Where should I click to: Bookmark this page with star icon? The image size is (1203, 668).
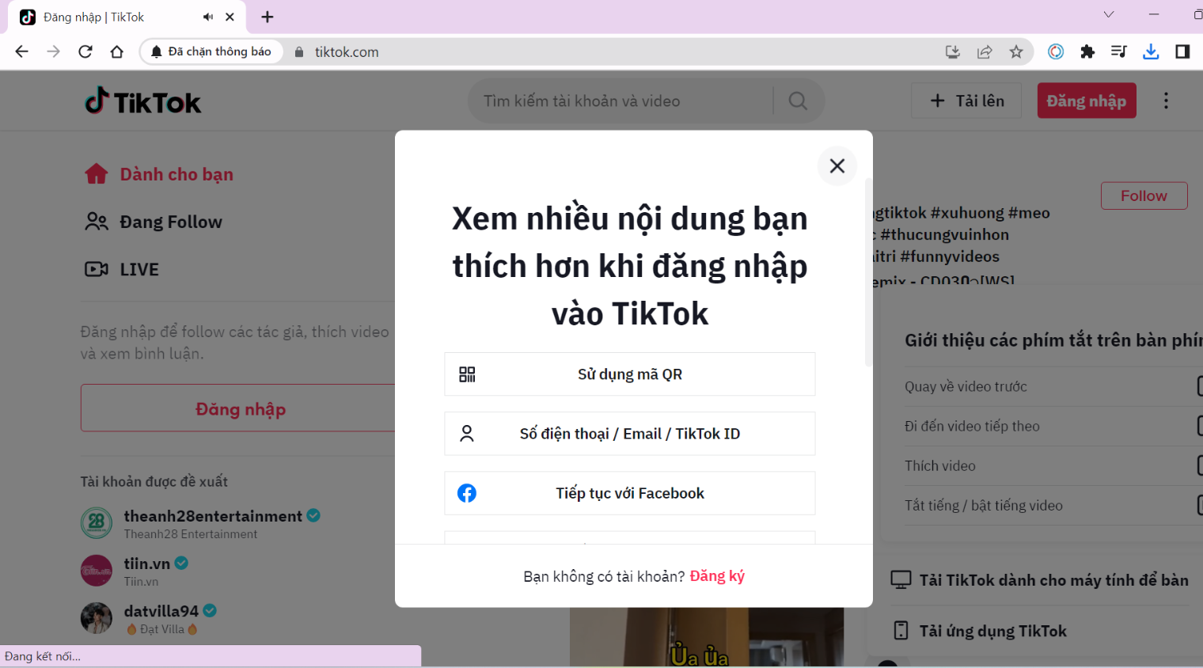tap(1016, 51)
